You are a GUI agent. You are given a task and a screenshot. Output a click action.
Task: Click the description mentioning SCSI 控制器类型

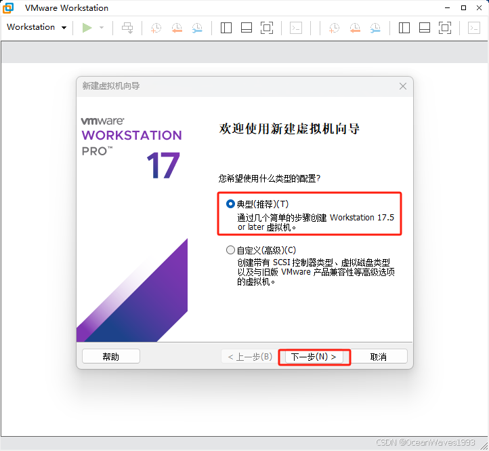(x=316, y=272)
